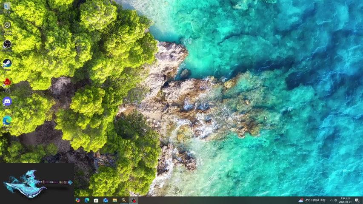The width and height of the screenshot is (363, 204).
Task: Open the clock showing 2026-01-01
Action: pyautogui.click(x=345, y=200)
